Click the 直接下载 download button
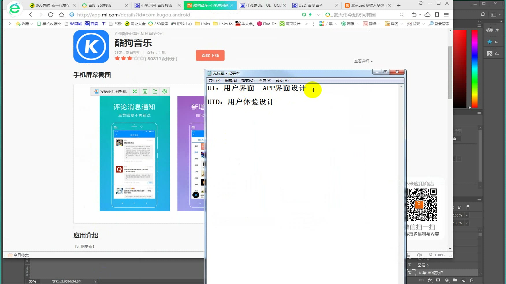 (210, 55)
